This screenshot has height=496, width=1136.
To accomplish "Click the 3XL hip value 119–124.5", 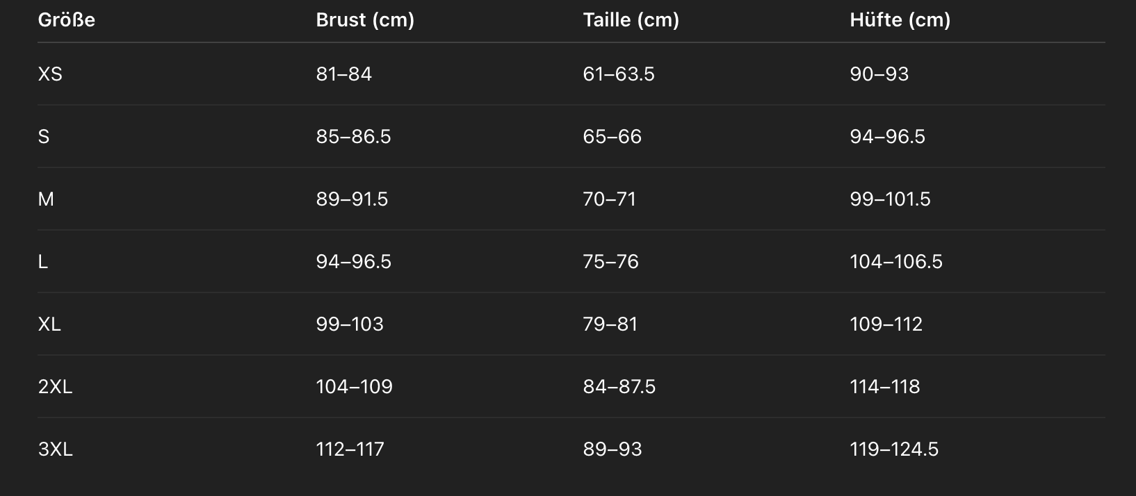I will pyautogui.click(x=894, y=449).
